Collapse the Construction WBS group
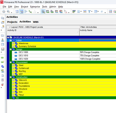The height and width of the screenshot is (113, 116). pyautogui.click(x=11, y=77)
